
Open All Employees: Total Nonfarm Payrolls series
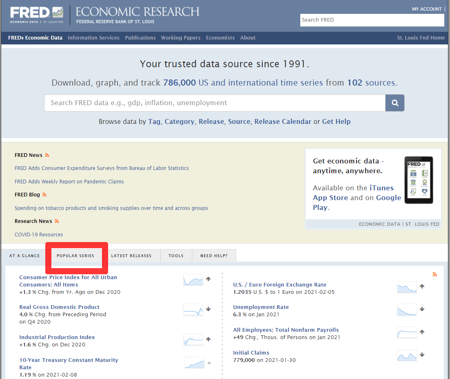coord(286,330)
